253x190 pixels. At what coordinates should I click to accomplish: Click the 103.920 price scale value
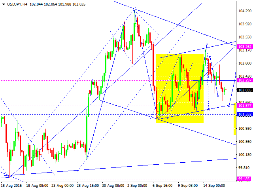pos(245,24)
